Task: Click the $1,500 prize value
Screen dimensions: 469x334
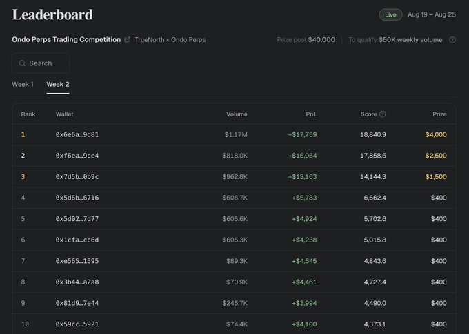Action: click(x=436, y=176)
